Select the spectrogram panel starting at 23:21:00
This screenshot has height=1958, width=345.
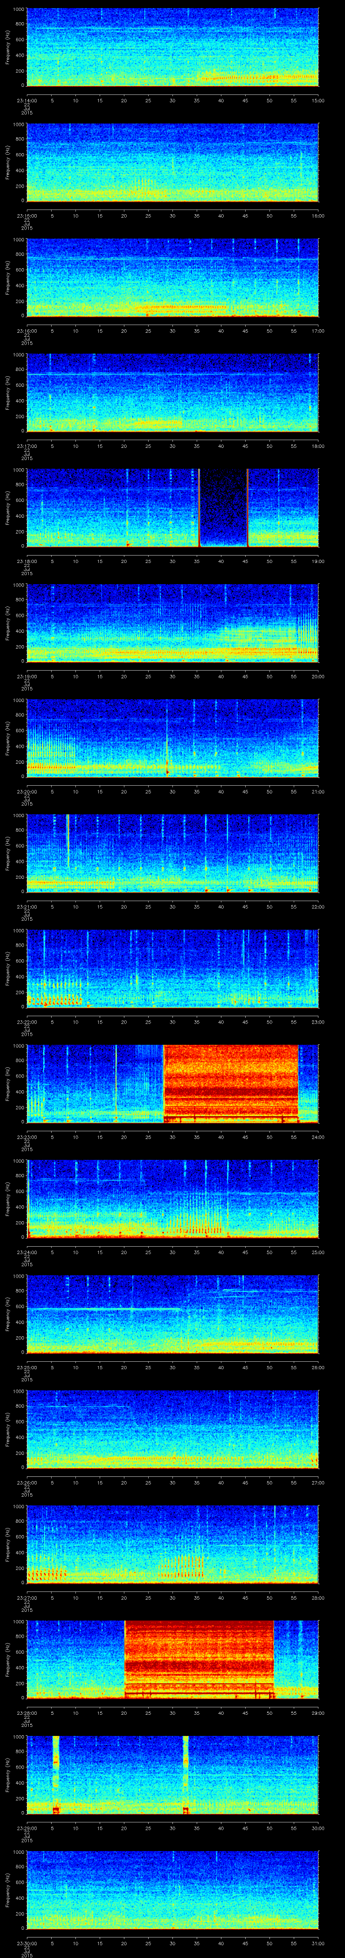tap(173, 853)
